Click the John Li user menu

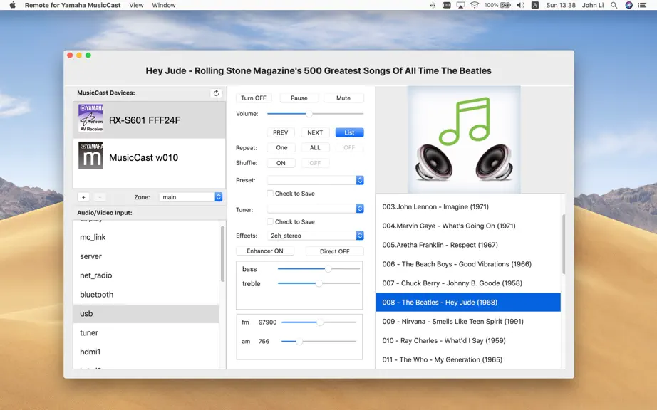(592, 5)
